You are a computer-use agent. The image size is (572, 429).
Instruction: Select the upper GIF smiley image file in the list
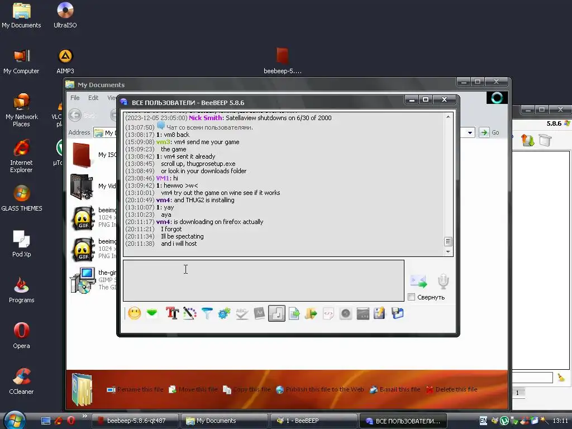(83, 218)
